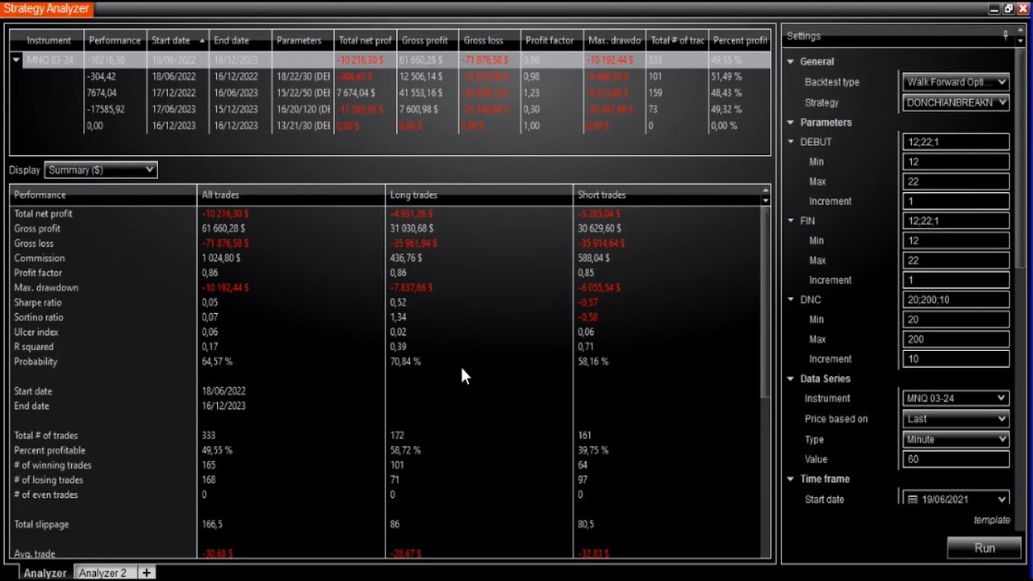
Task: Collapse the DEBUT parameter group
Action: (791, 142)
